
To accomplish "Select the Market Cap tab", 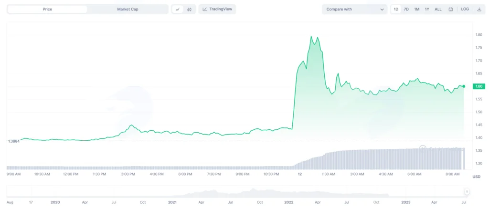I will pos(128,10).
